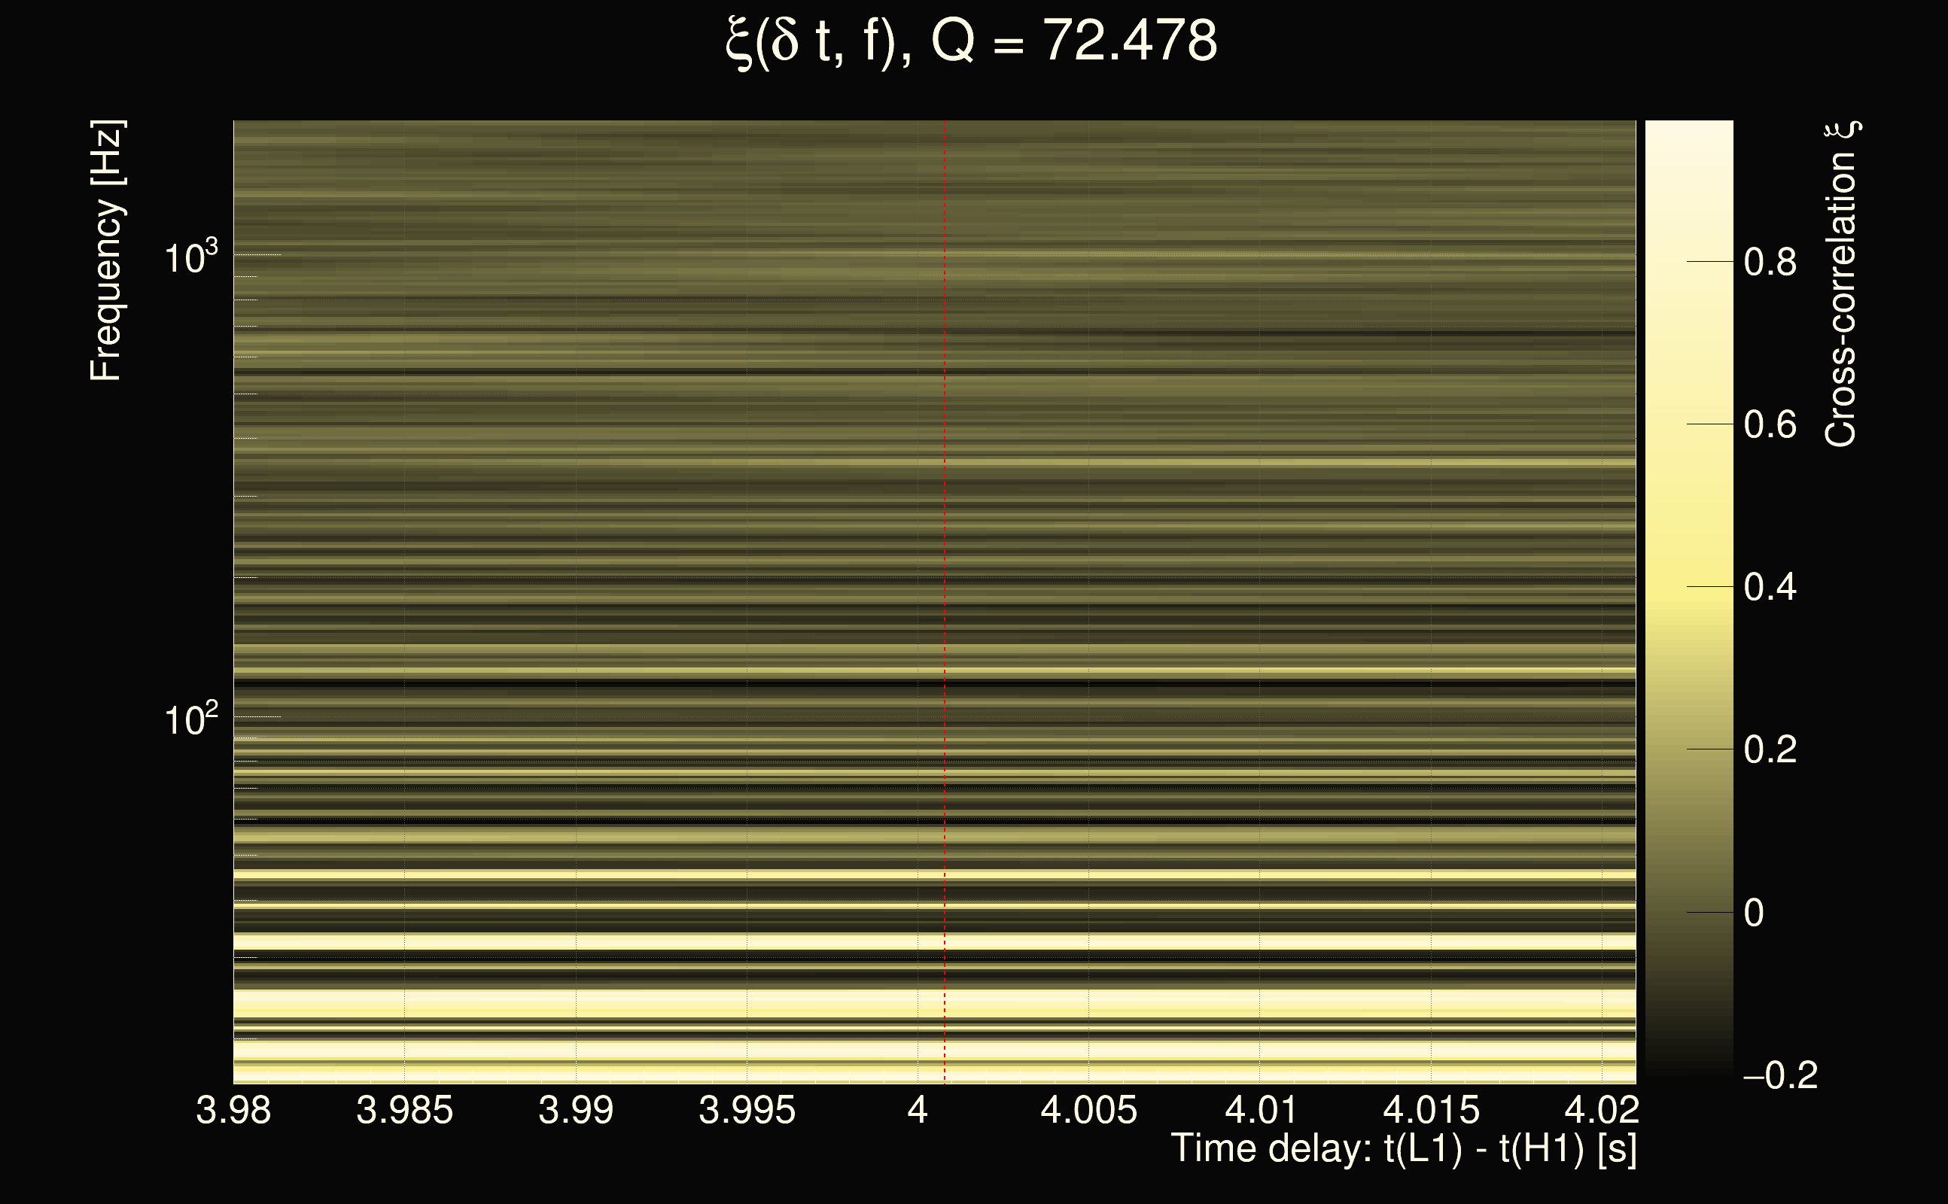
Task: Click the x-axis tick label 4
Action: click(x=918, y=1109)
